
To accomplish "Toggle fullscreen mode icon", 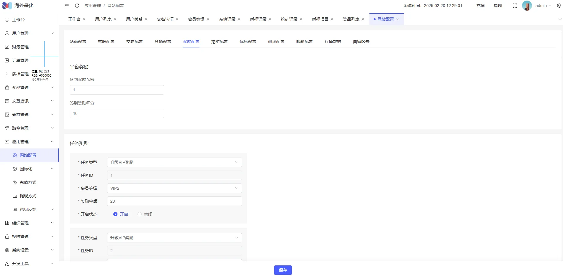I will 515,6.
